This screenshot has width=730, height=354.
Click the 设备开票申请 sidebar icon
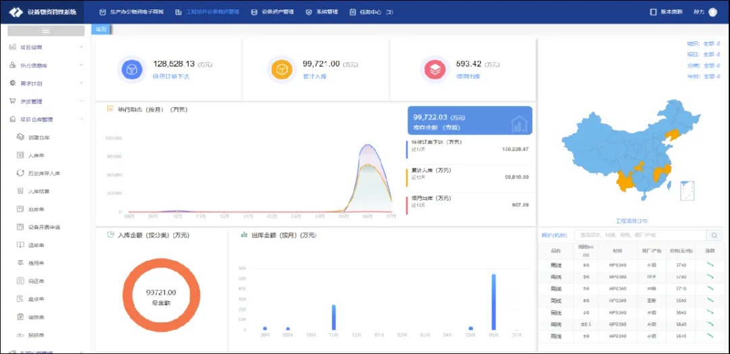[x=20, y=227]
